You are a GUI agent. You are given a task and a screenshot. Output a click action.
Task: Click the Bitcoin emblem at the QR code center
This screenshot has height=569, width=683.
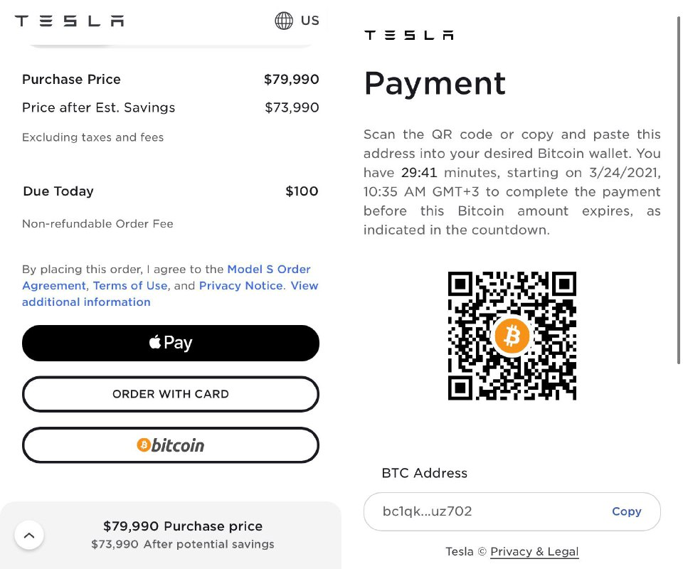(x=512, y=336)
